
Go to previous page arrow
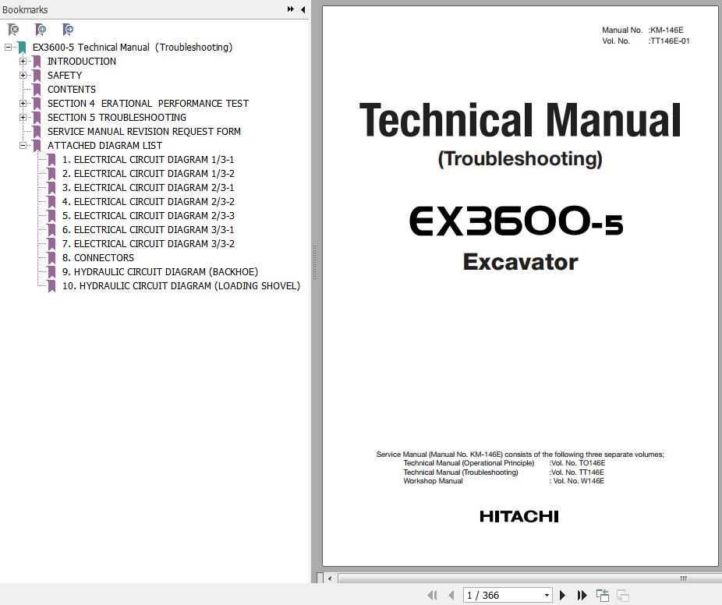pyautogui.click(x=451, y=595)
